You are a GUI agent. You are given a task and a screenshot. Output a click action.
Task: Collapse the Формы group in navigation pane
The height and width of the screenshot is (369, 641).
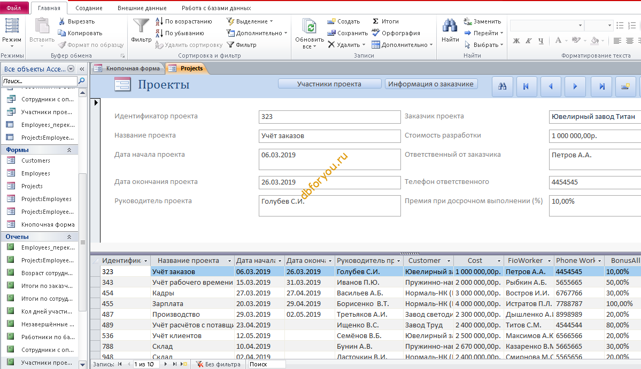(69, 150)
